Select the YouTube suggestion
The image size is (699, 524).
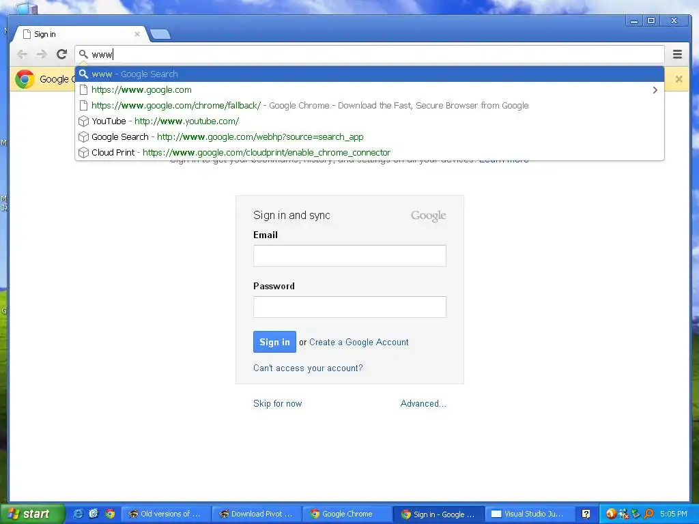[x=369, y=121]
